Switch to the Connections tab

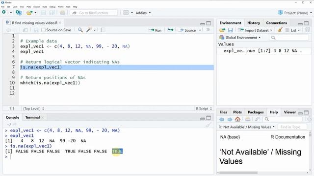[277, 23]
